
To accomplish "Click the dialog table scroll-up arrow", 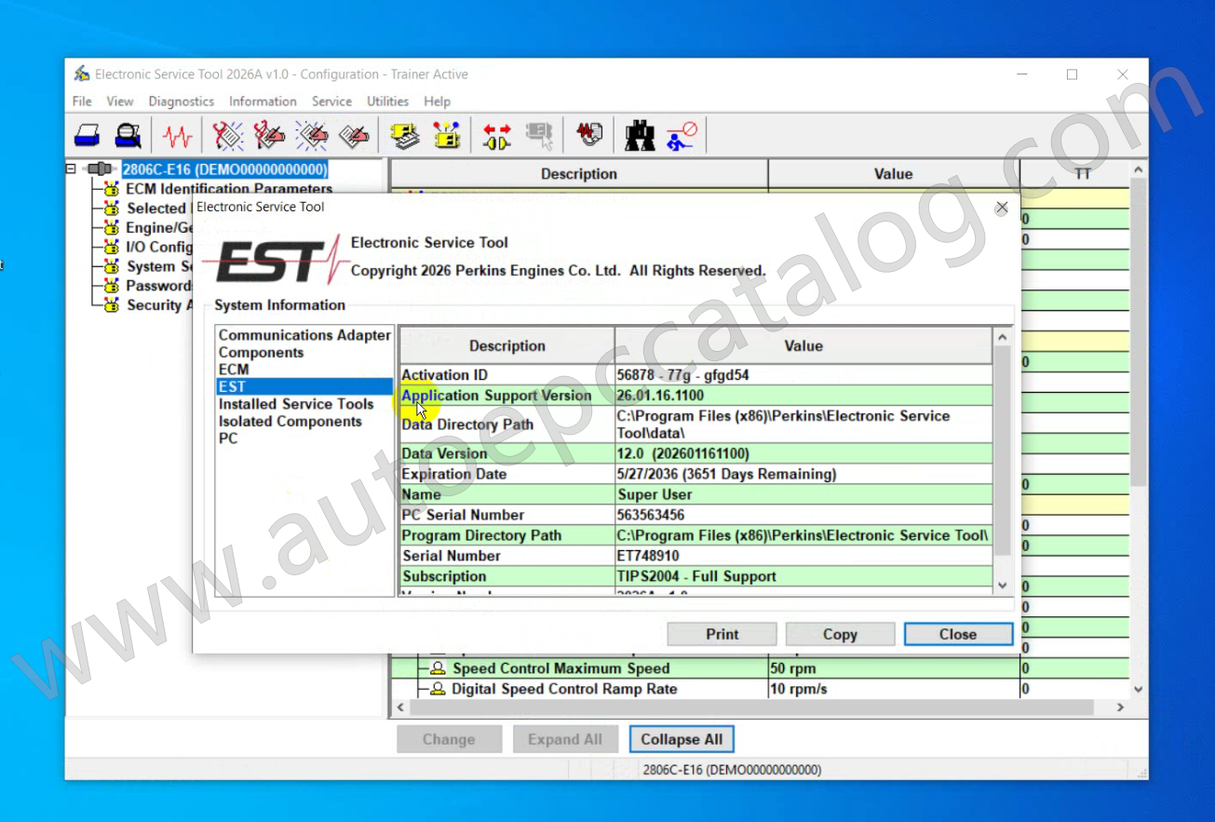I will [1003, 337].
